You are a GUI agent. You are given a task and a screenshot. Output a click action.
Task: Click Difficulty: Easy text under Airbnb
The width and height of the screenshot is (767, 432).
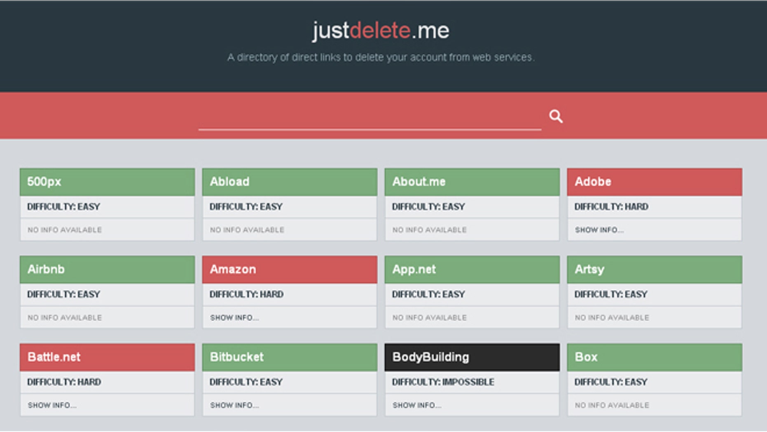[63, 295]
